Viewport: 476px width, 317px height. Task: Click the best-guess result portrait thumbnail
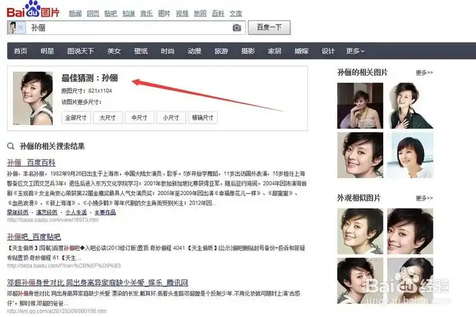[x=33, y=98]
